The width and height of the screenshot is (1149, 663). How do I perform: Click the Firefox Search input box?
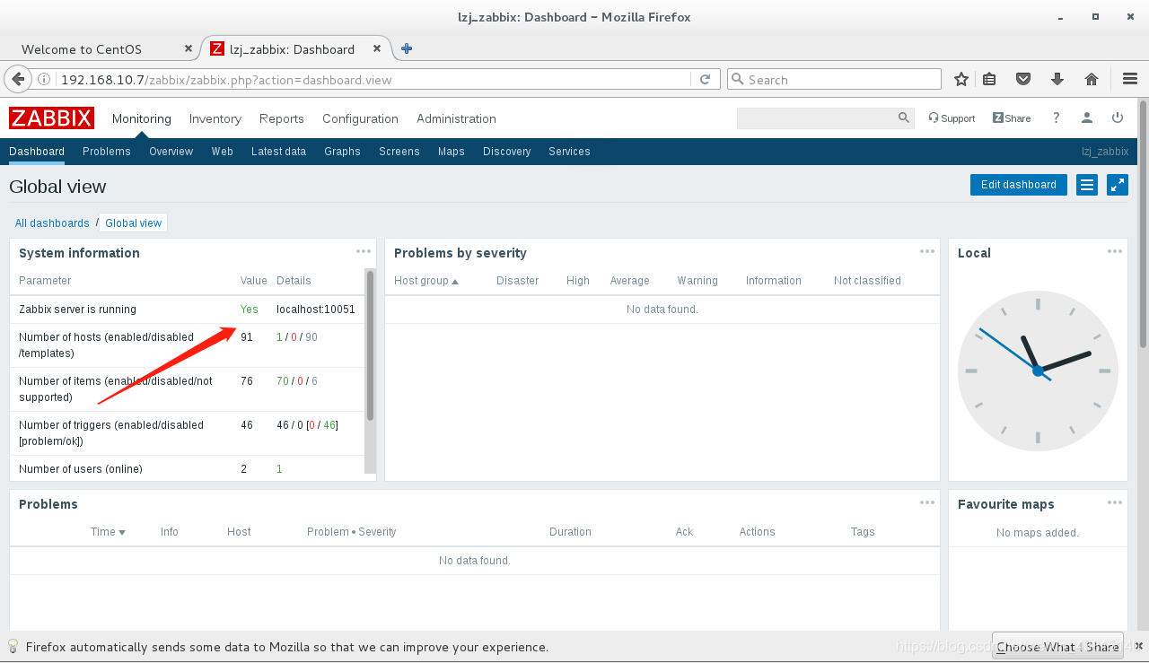(x=835, y=79)
